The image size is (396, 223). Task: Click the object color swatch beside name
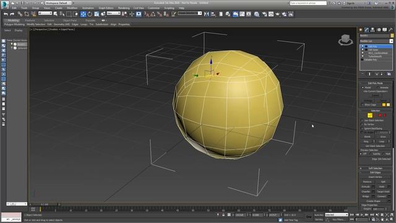tap(392, 36)
